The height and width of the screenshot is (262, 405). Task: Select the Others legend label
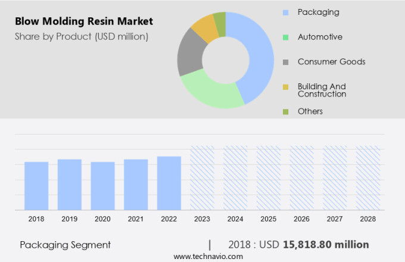pyautogui.click(x=310, y=111)
